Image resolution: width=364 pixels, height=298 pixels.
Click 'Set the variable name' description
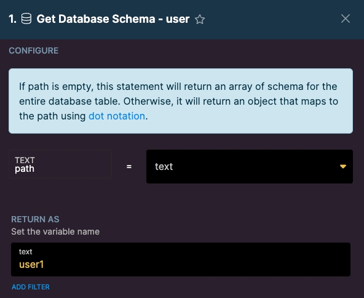pyautogui.click(x=55, y=232)
